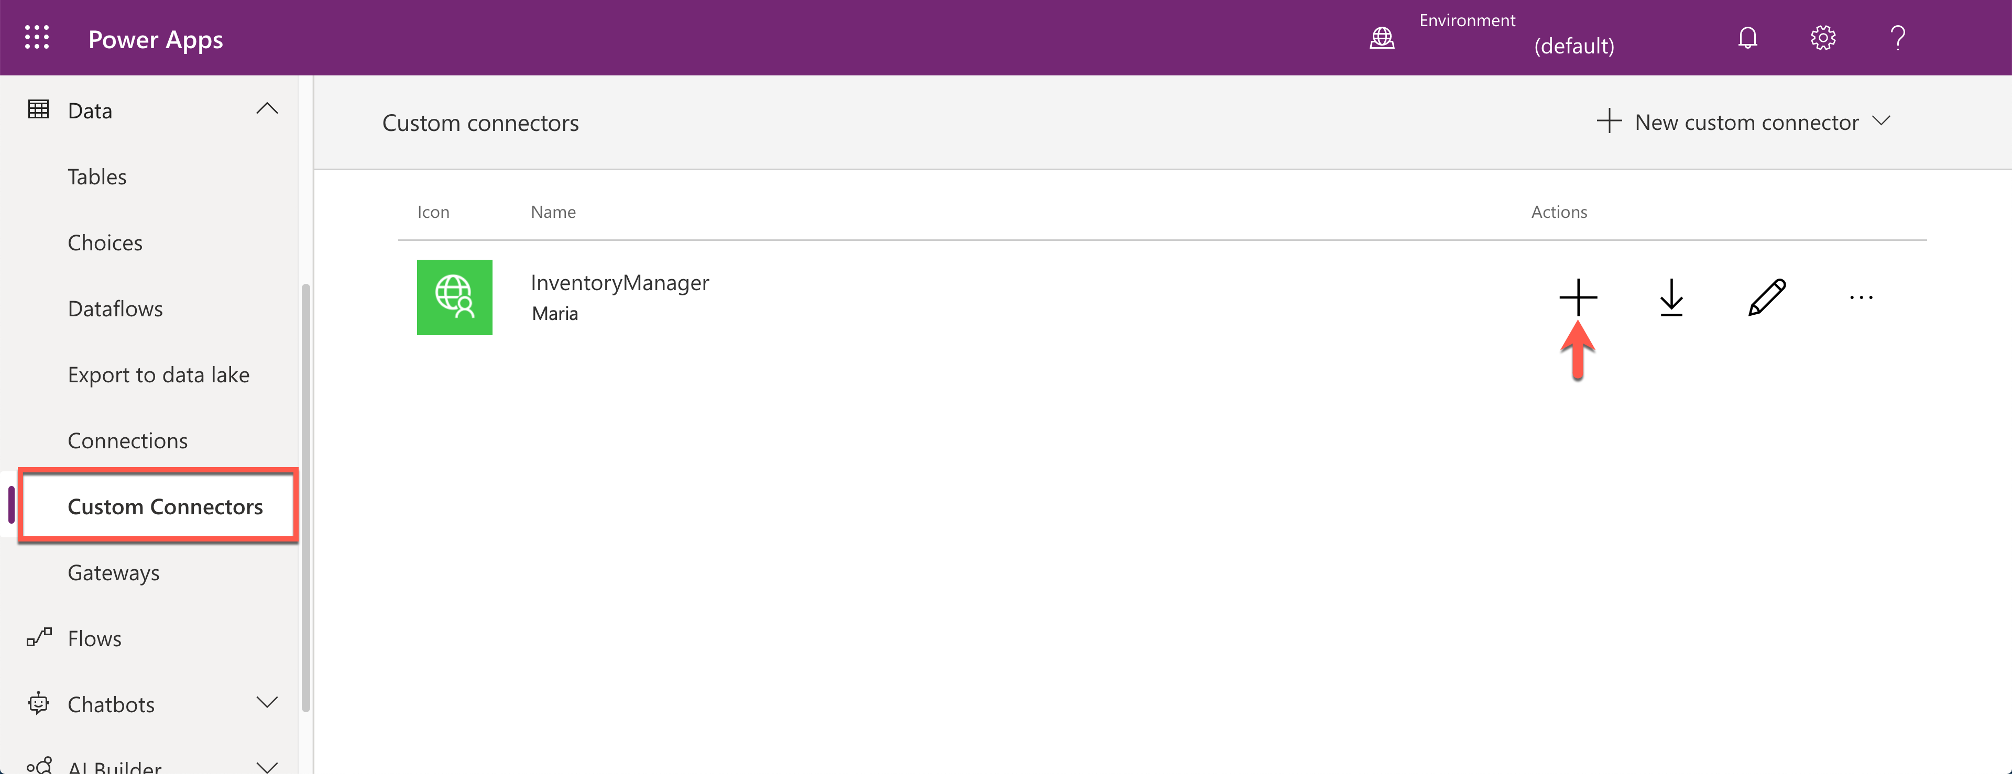Image resolution: width=2012 pixels, height=774 pixels.
Task: Open Gateways from the sidebar
Action: [113, 572]
